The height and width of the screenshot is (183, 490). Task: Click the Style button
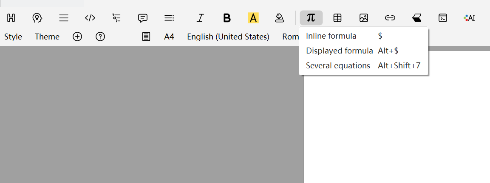tap(13, 37)
